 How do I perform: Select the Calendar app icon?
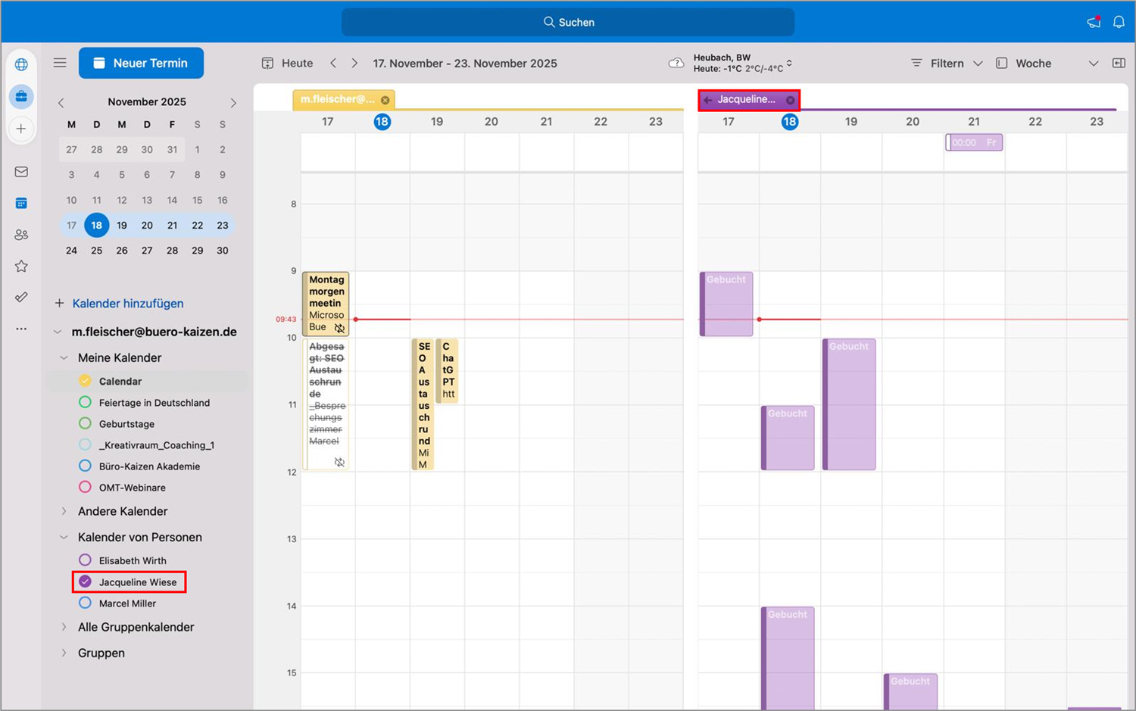pos(21,203)
